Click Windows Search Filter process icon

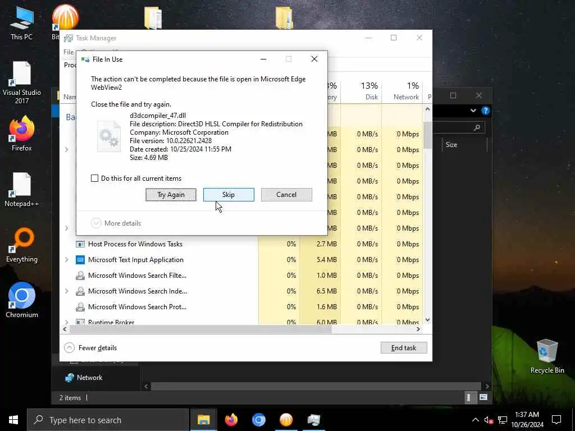pos(80,275)
